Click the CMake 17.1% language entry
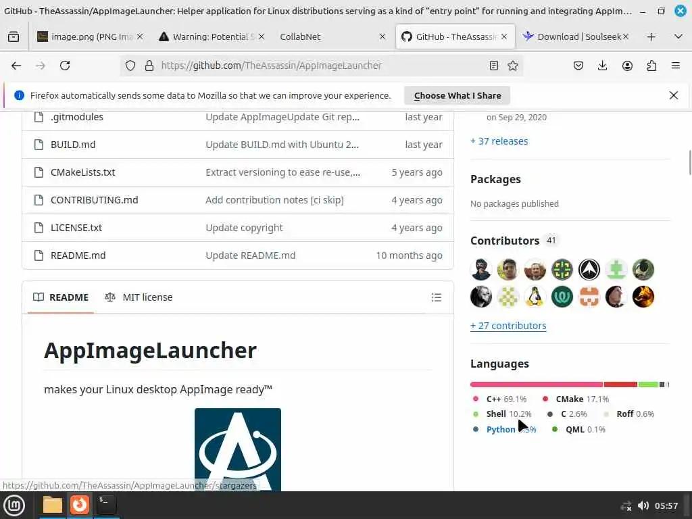The width and height of the screenshot is (692, 519). tap(576, 399)
